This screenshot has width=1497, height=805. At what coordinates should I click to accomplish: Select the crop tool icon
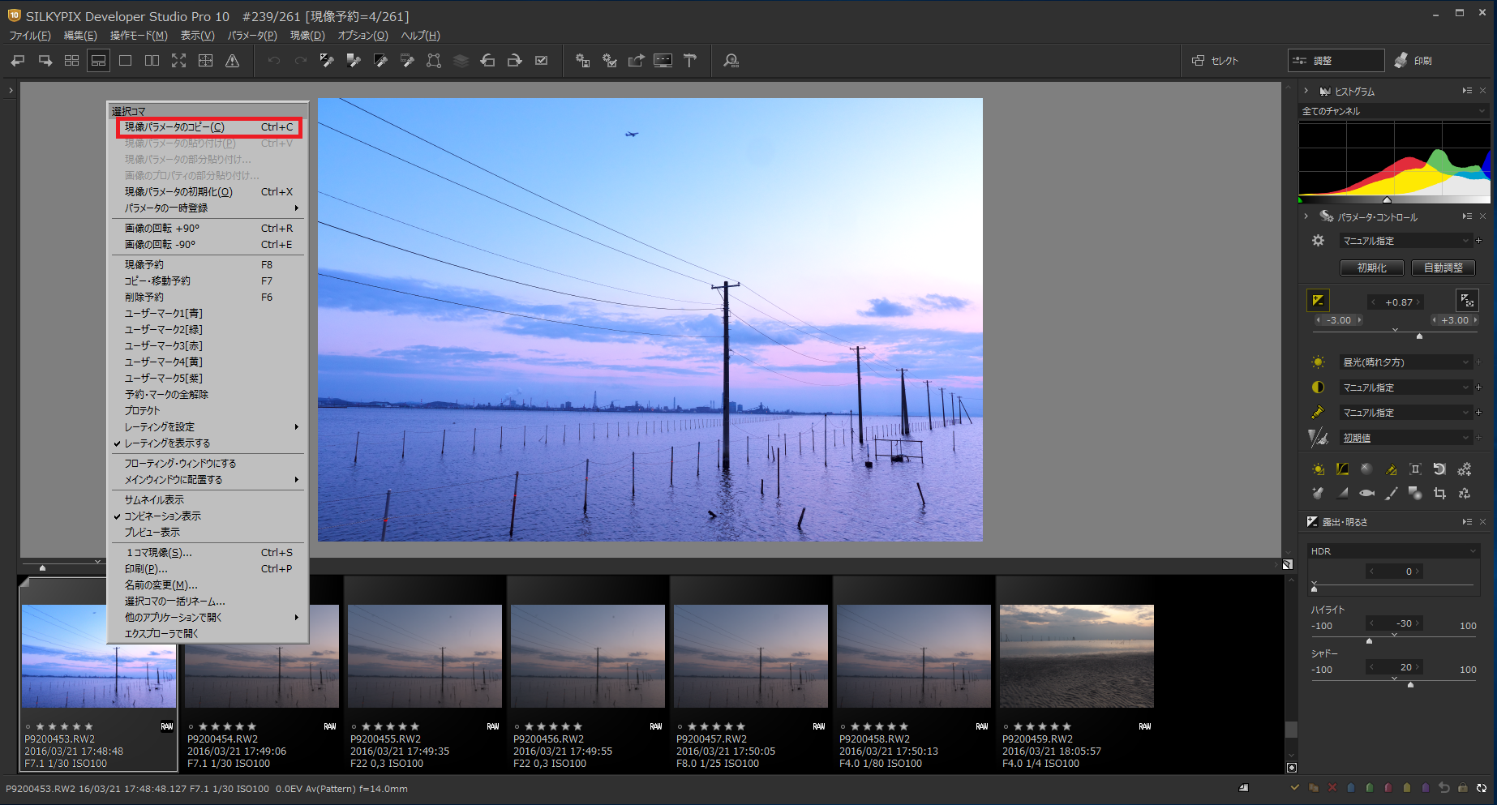click(1439, 493)
